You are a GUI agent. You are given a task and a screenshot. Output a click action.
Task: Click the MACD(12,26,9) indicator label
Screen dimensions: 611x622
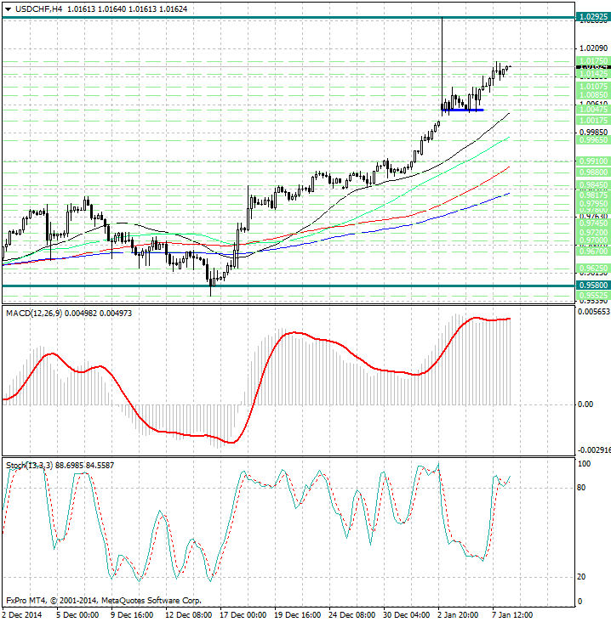click(x=34, y=314)
